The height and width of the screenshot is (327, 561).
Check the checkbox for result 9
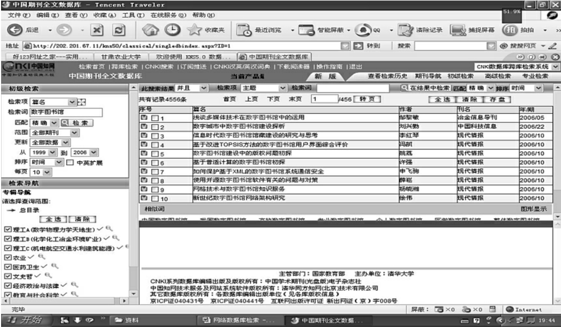click(x=154, y=189)
